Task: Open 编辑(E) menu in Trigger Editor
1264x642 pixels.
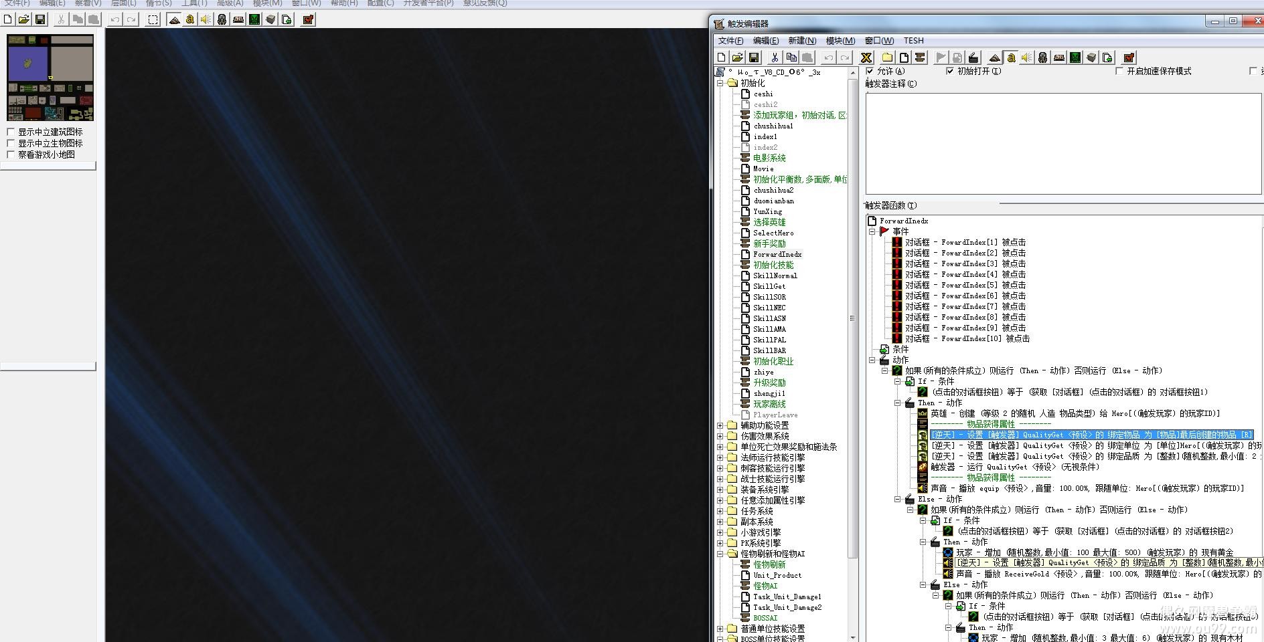Action: pyautogui.click(x=765, y=41)
